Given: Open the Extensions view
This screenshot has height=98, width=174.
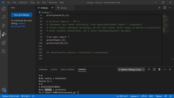Looking at the screenshot, I should point(4,43).
